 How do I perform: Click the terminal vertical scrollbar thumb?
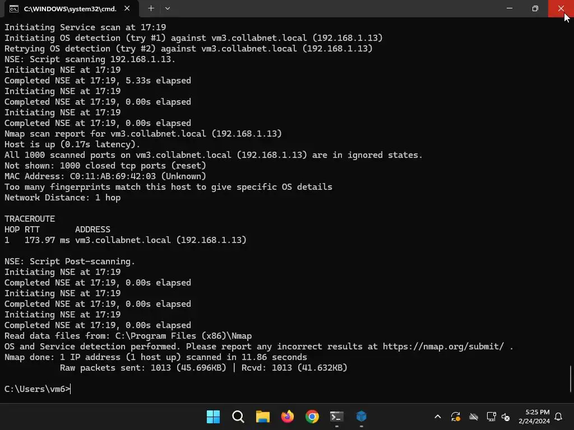tap(571, 379)
